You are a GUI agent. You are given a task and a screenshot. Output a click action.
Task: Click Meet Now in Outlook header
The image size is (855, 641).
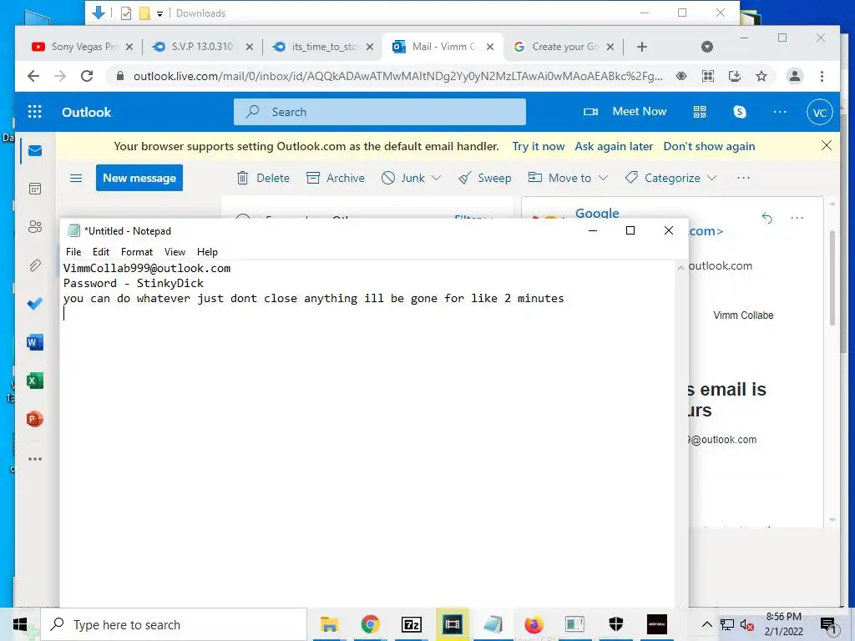[625, 112]
